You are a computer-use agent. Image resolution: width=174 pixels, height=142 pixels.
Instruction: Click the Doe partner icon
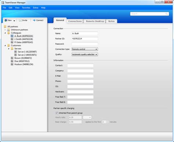click(12, 61)
